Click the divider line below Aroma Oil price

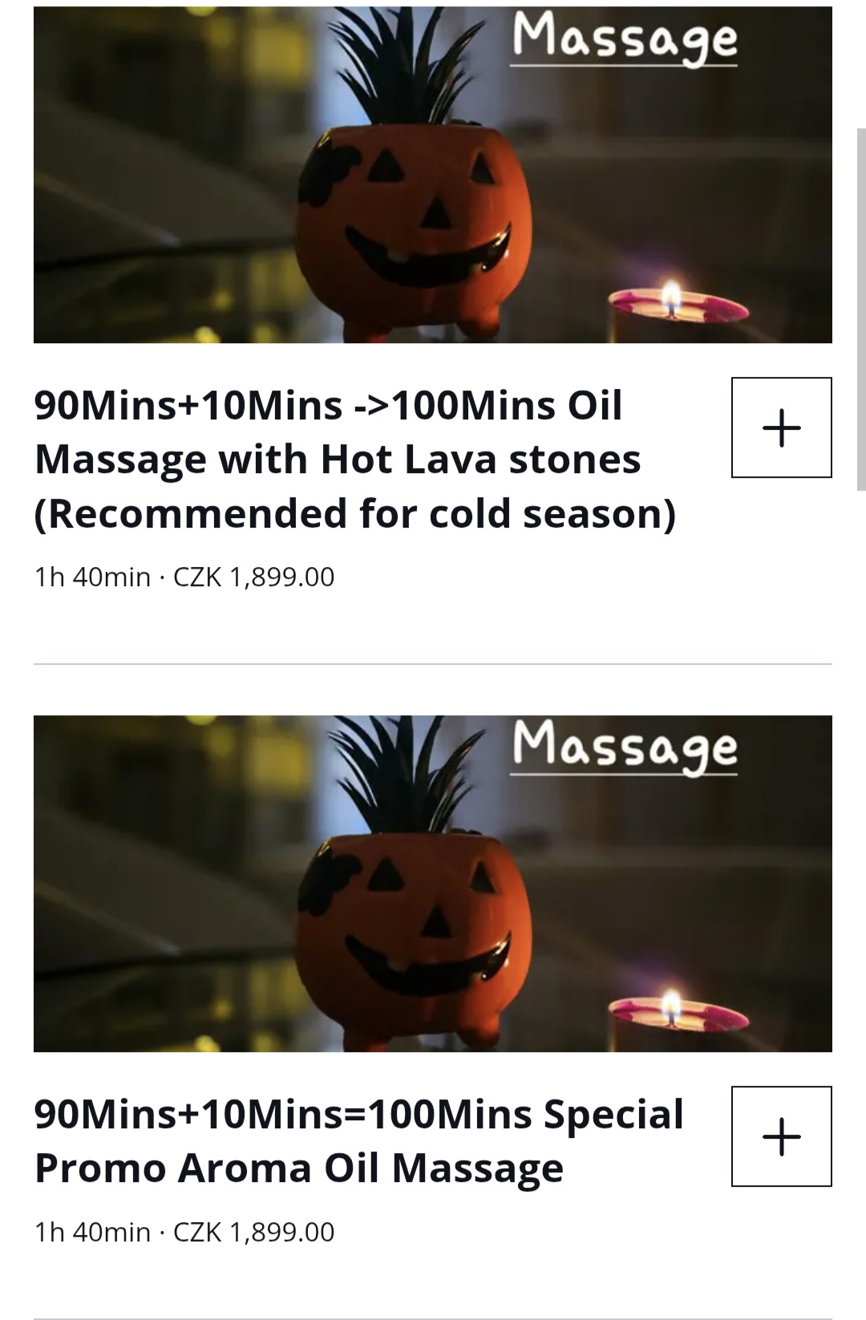point(433,1318)
